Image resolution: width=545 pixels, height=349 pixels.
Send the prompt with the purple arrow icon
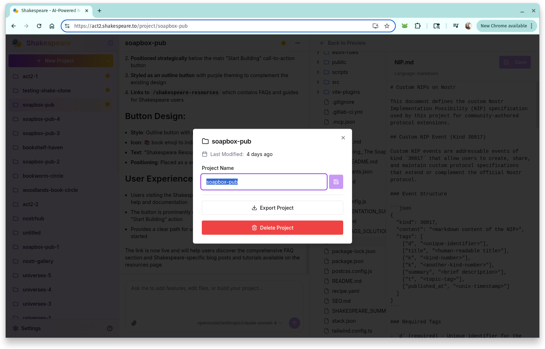(294, 323)
